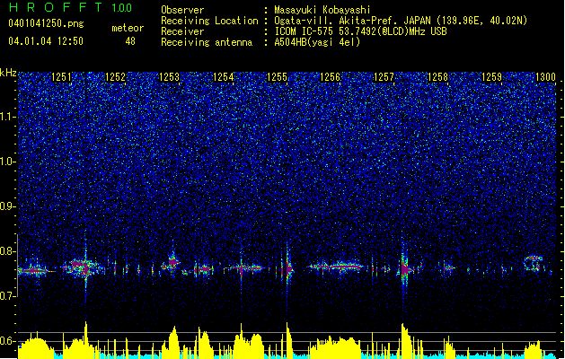Click the date stamp 04.01.04 12:50

pyautogui.click(x=46, y=41)
